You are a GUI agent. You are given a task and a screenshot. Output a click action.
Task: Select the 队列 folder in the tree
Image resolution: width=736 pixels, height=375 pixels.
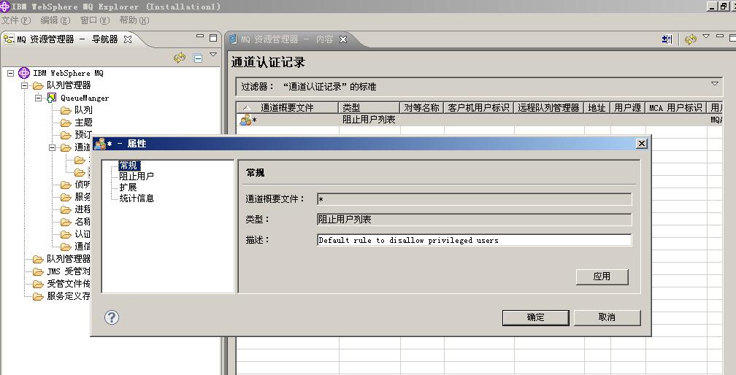point(83,110)
